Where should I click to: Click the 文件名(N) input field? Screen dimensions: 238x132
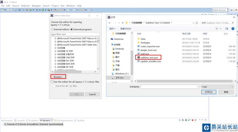click(x=170, y=87)
